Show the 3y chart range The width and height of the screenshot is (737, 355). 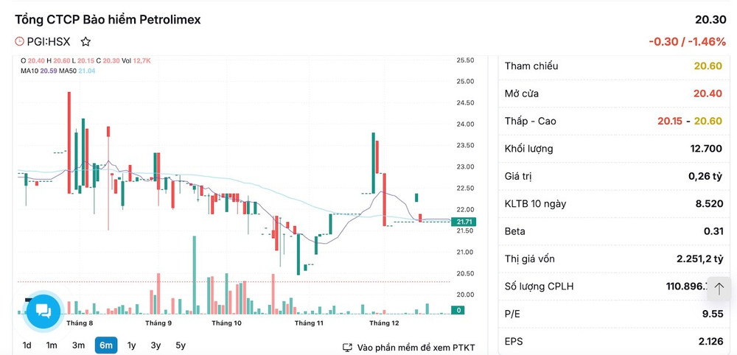156,345
